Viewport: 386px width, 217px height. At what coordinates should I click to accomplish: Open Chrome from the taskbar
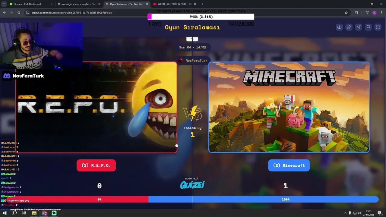coord(44,213)
